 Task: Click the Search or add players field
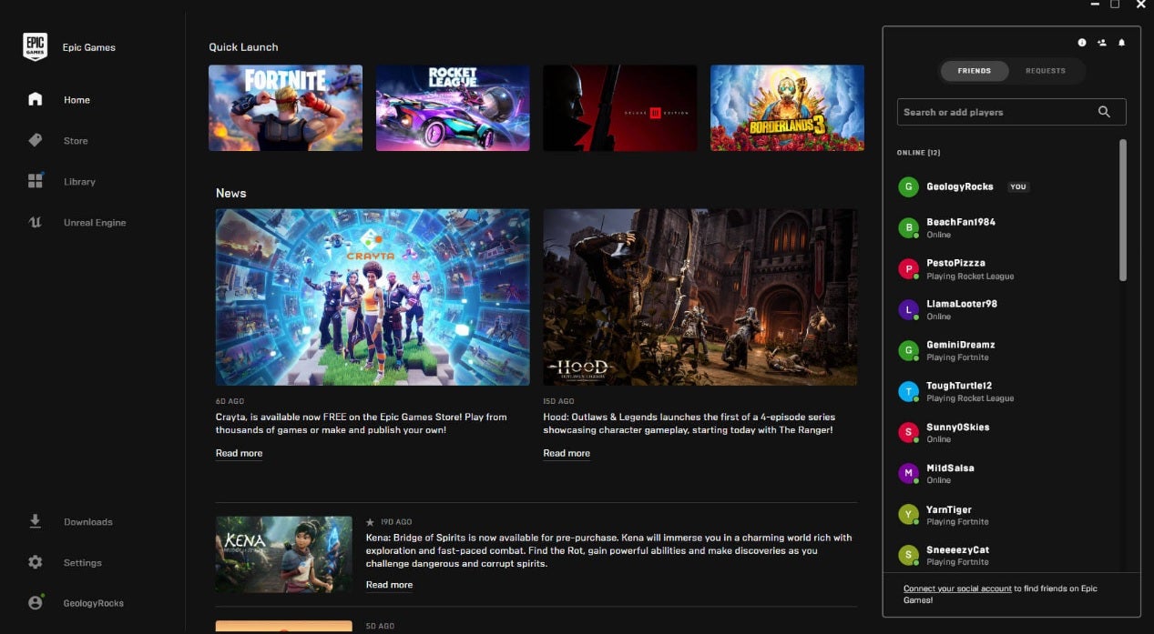[x=1011, y=112]
